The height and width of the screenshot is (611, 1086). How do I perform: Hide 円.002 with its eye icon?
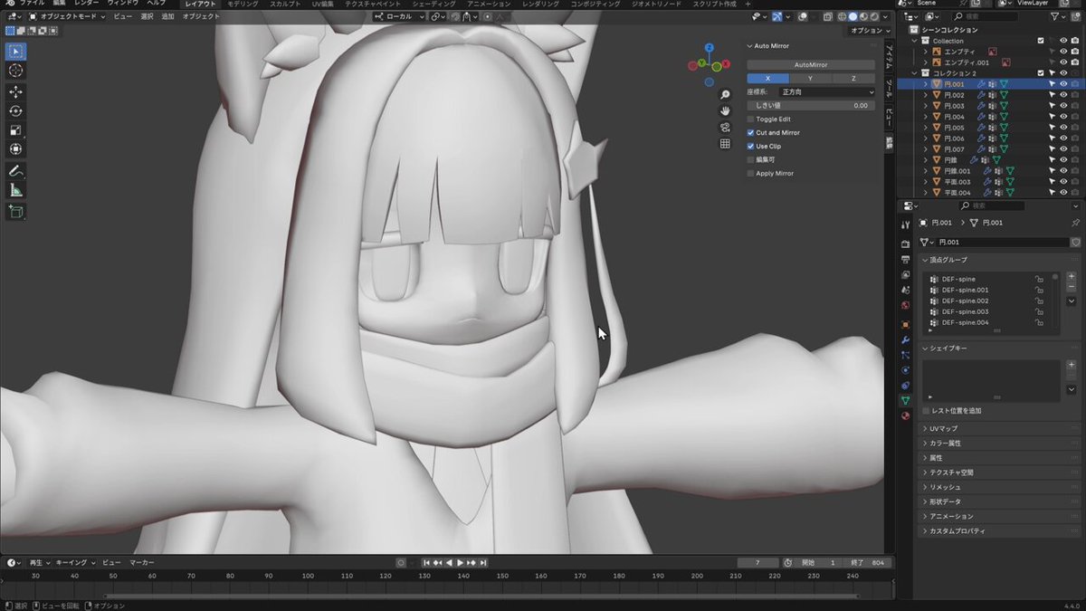1064,95
